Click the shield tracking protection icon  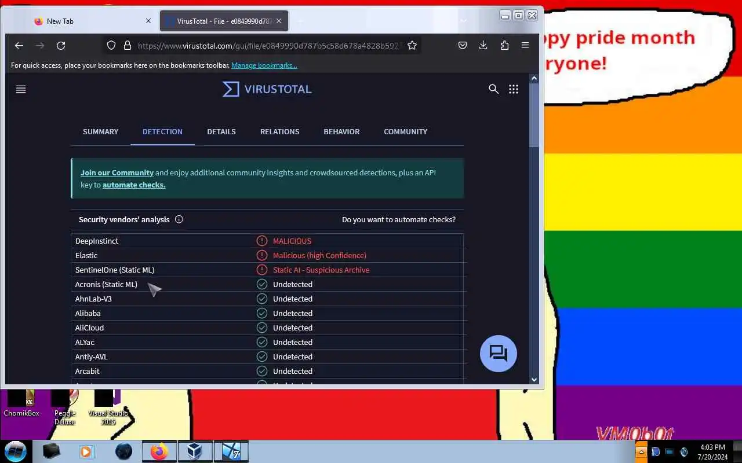coord(111,45)
